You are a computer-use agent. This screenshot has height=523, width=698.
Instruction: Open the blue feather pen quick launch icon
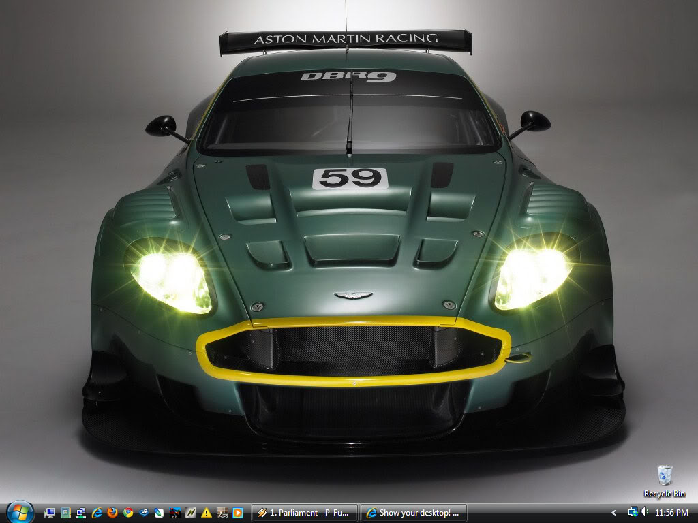(160, 513)
